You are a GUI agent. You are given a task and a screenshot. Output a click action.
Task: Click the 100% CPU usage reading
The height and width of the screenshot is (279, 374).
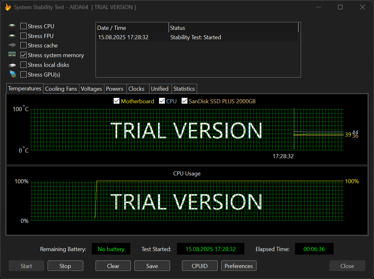point(352,181)
